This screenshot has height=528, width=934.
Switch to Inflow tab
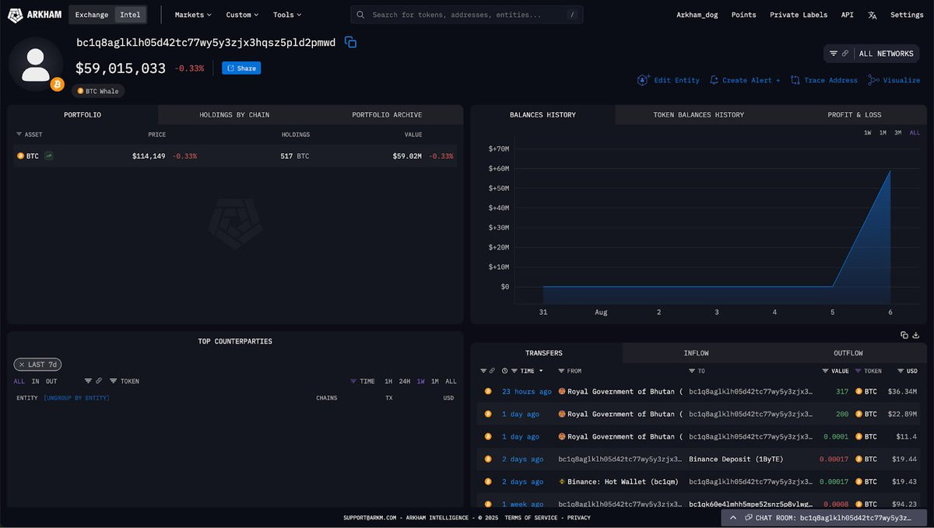click(696, 353)
